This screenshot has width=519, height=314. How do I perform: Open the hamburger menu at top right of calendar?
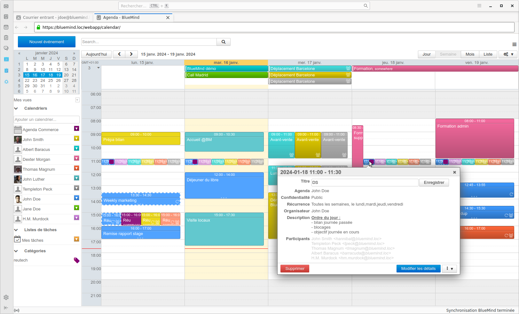514,44
